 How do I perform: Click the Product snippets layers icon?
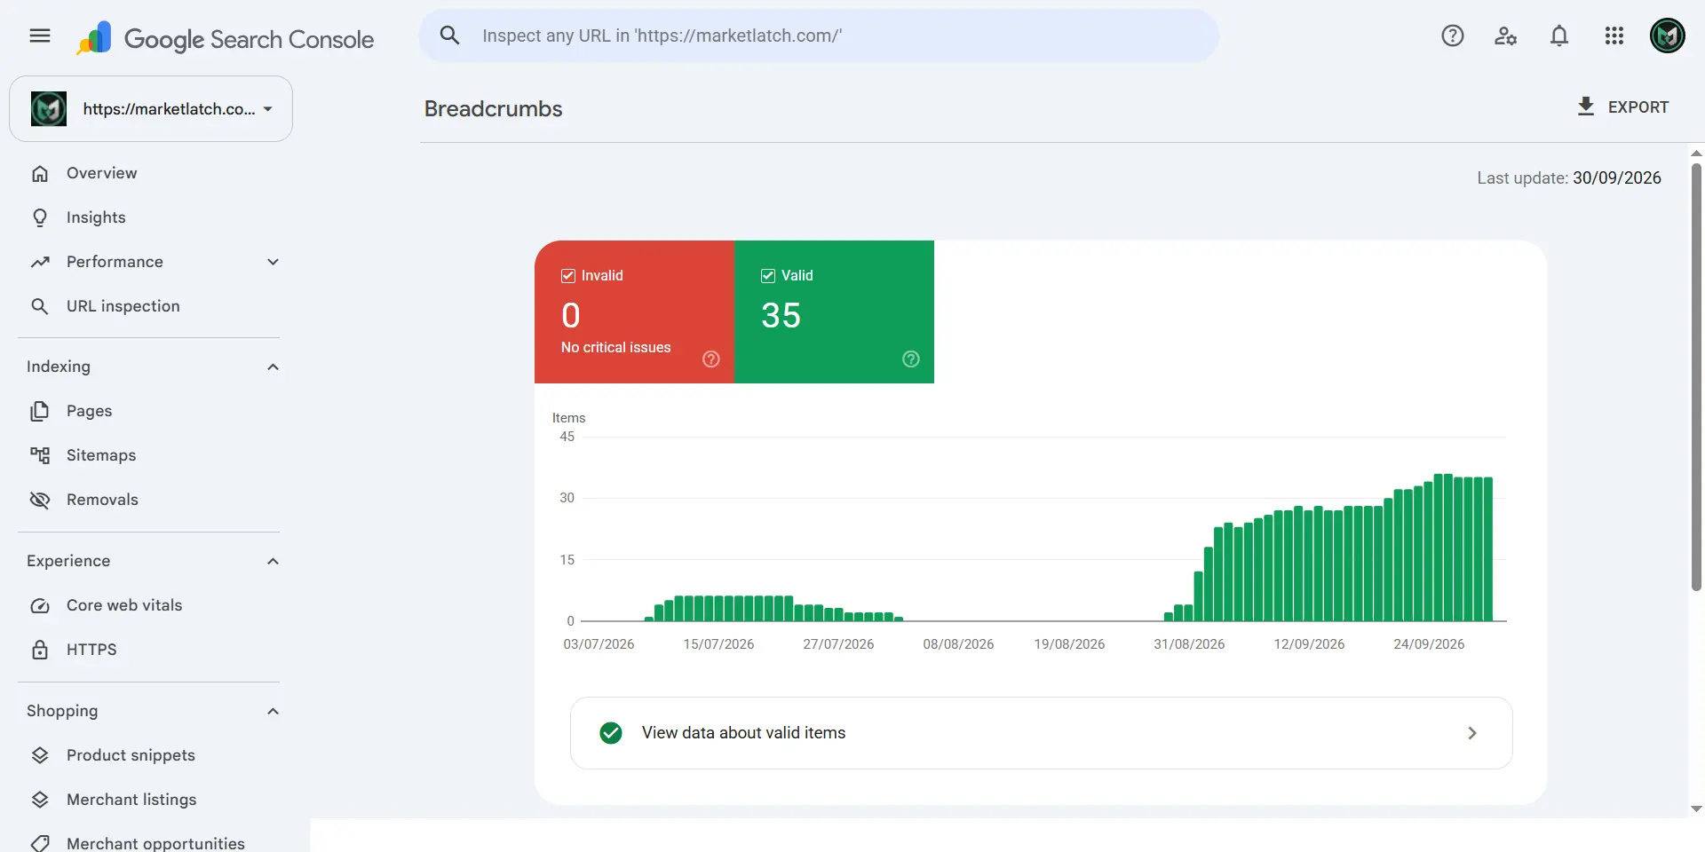(x=40, y=755)
